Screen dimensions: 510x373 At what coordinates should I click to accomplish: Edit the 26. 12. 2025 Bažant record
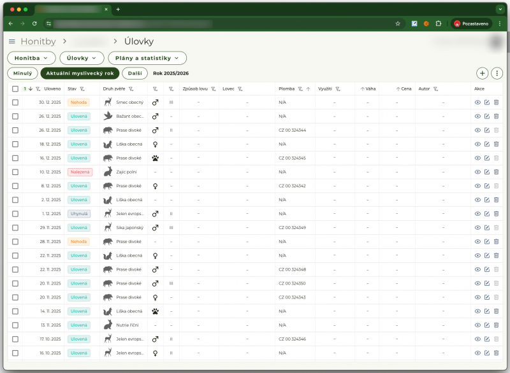coord(487,116)
